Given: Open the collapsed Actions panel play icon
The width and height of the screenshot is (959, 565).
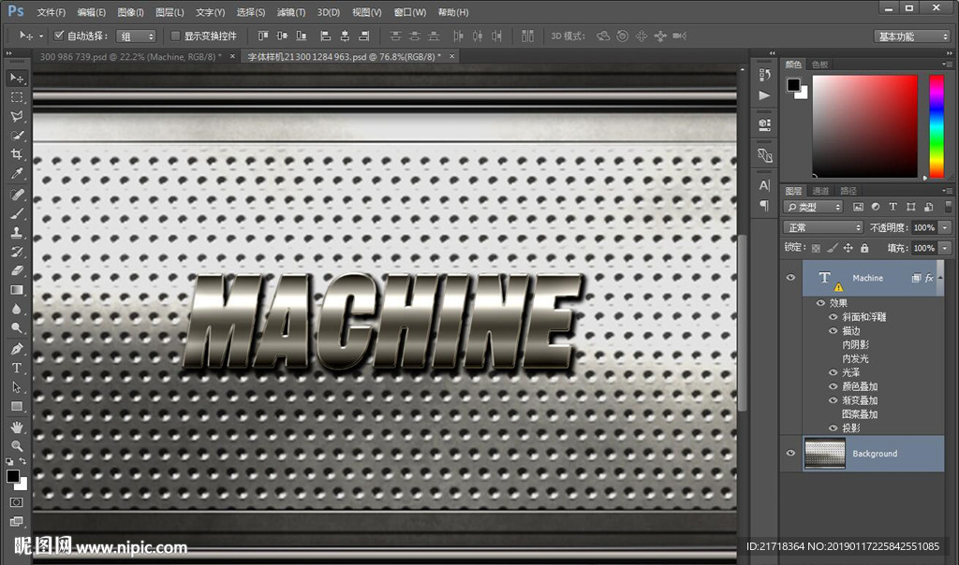Looking at the screenshot, I should [764, 95].
